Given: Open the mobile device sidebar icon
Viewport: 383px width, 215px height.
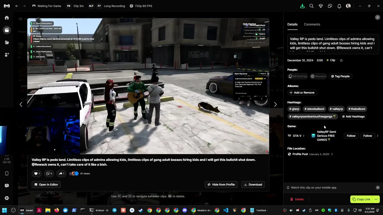Looking at the screenshot, I should [7, 173].
